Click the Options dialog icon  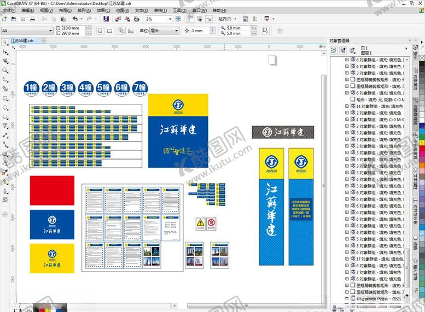255,19
